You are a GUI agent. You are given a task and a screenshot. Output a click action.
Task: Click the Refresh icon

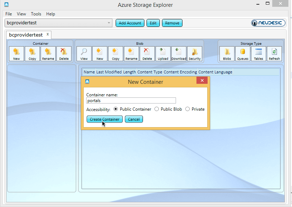(x=274, y=54)
